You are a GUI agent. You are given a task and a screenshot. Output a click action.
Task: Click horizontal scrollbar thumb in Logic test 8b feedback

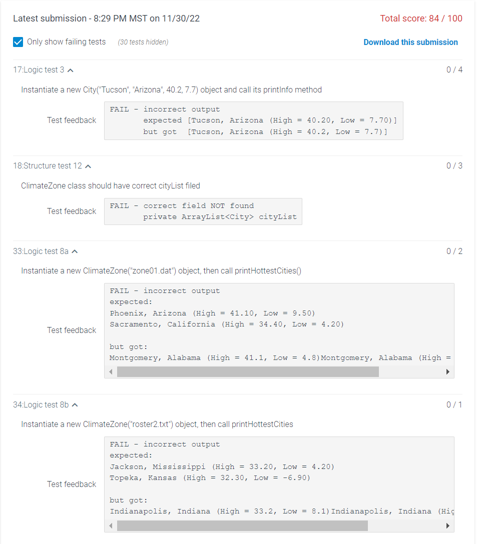point(242,525)
